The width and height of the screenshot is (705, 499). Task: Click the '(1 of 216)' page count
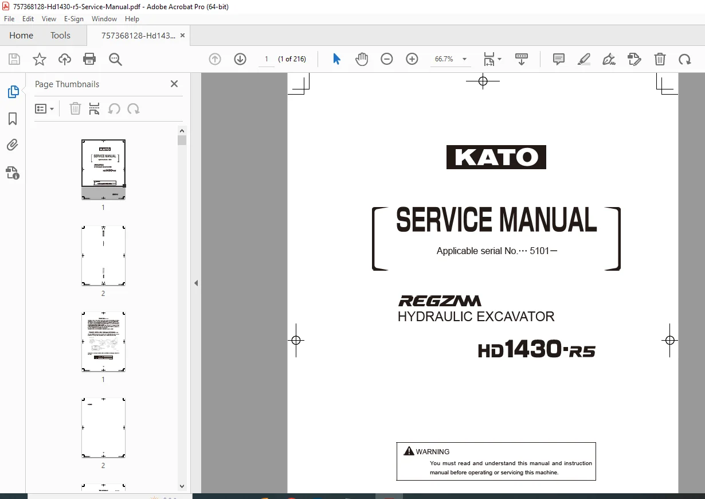tap(292, 59)
